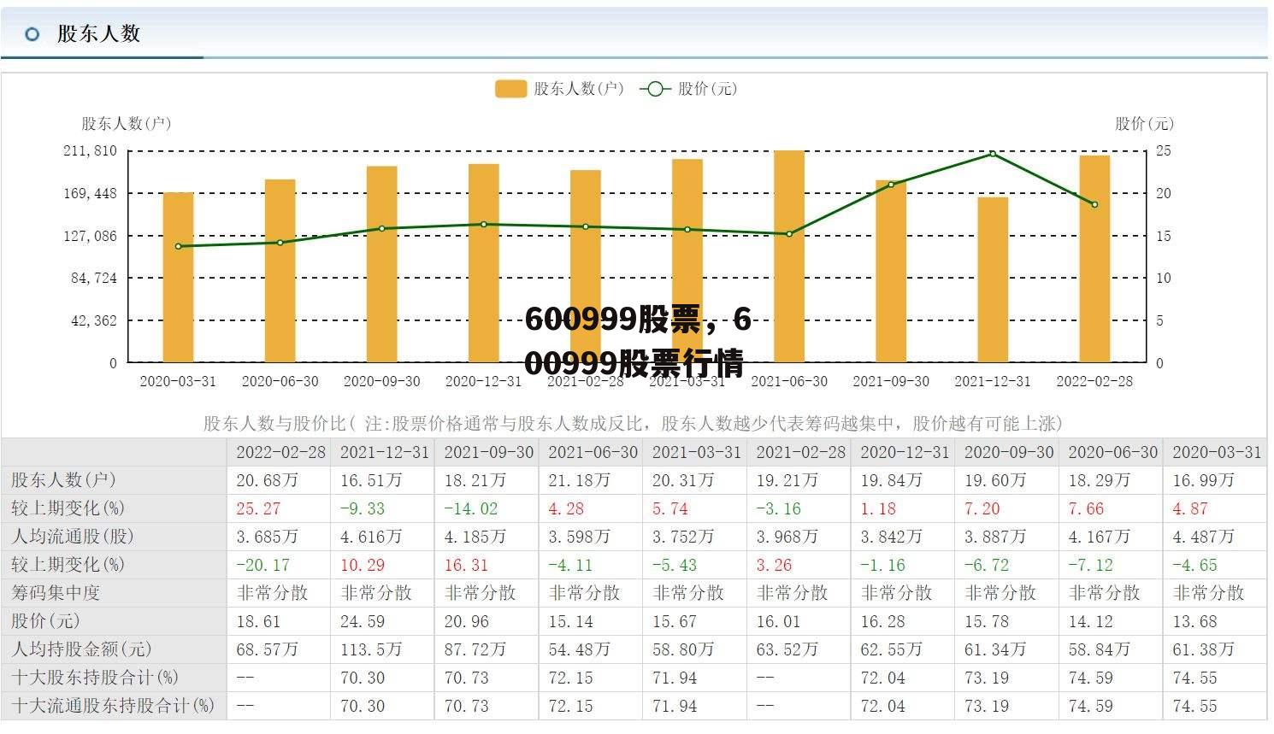1274x734 pixels.
Task: Select the 2022-02-28 table column header
Action: (280, 453)
